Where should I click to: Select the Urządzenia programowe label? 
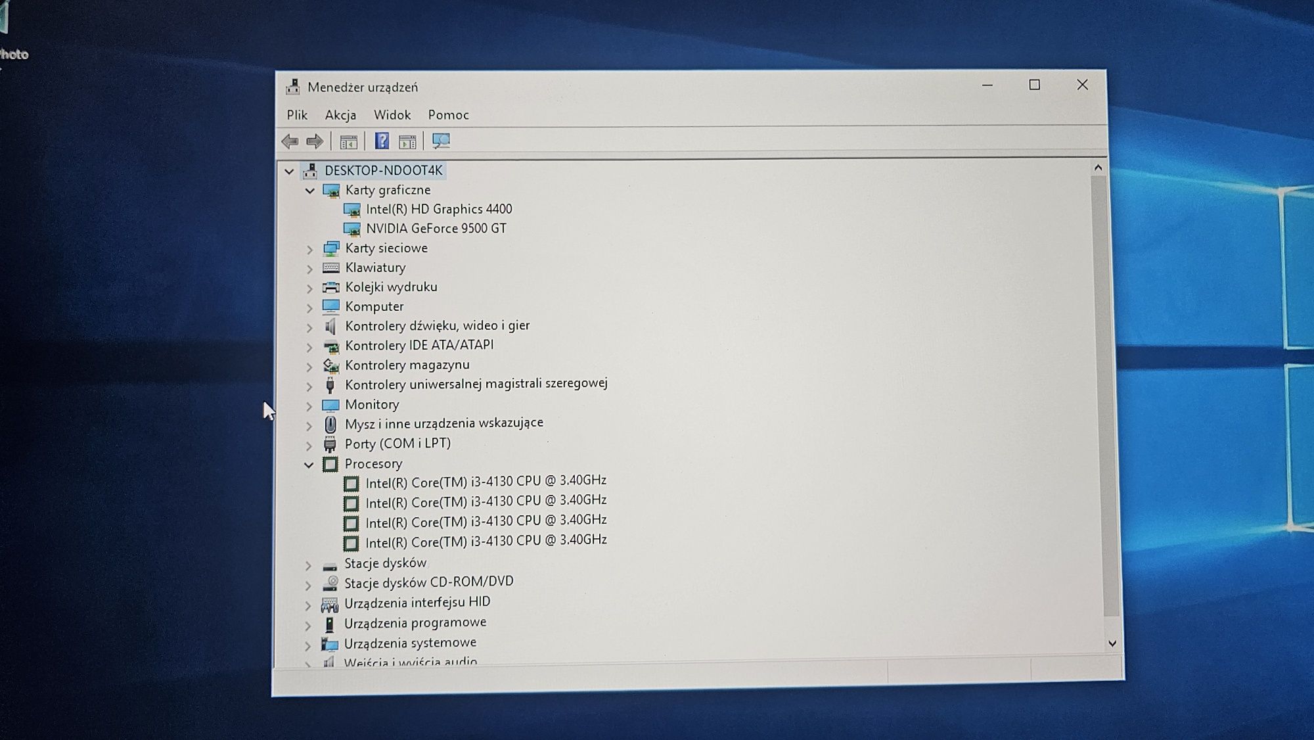tap(415, 622)
